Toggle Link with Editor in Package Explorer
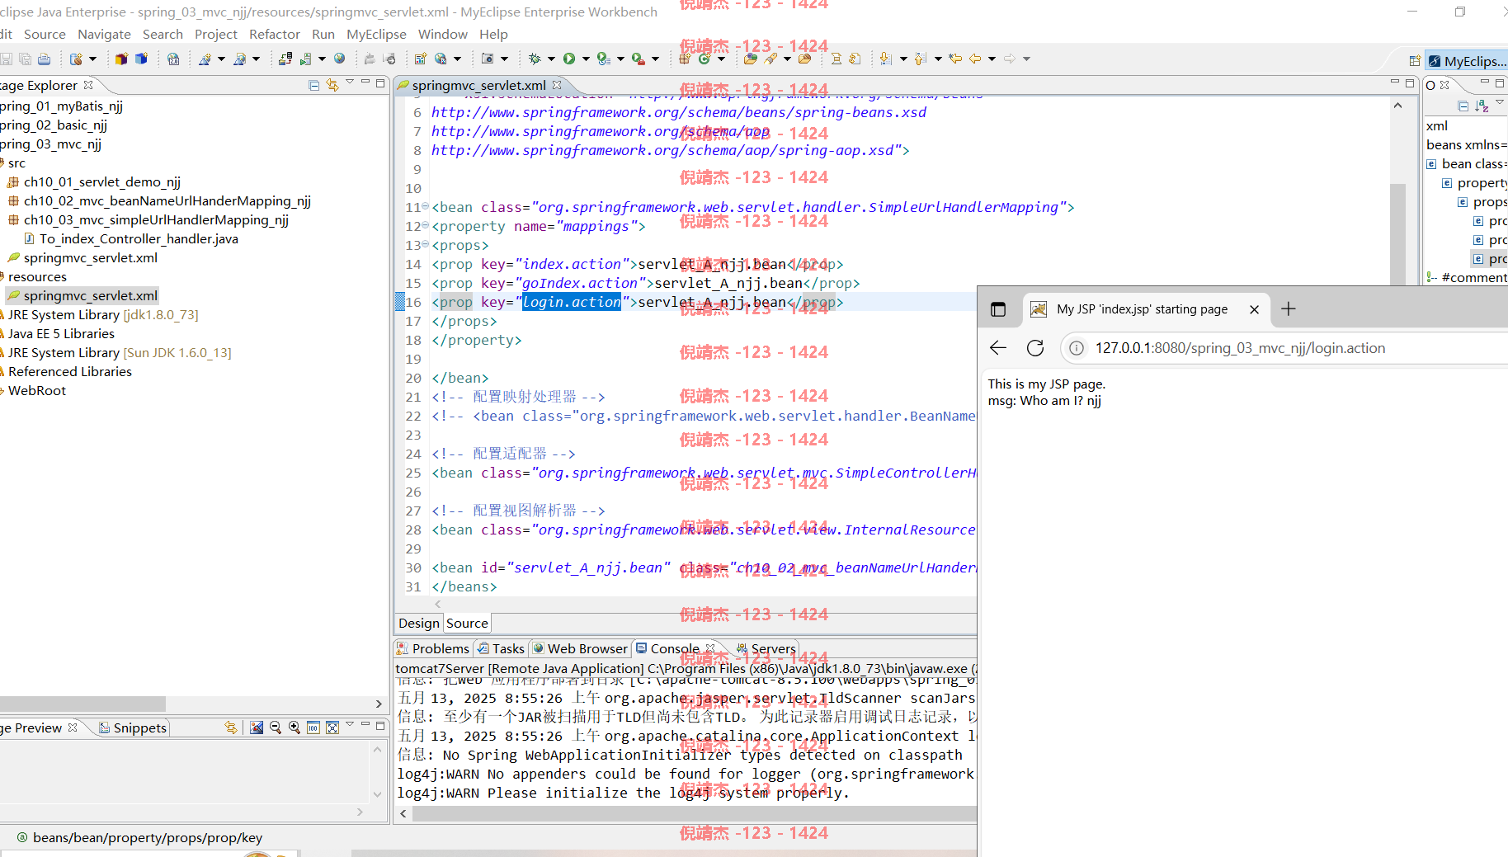The width and height of the screenshot is (1508, 857). (332, 85)
